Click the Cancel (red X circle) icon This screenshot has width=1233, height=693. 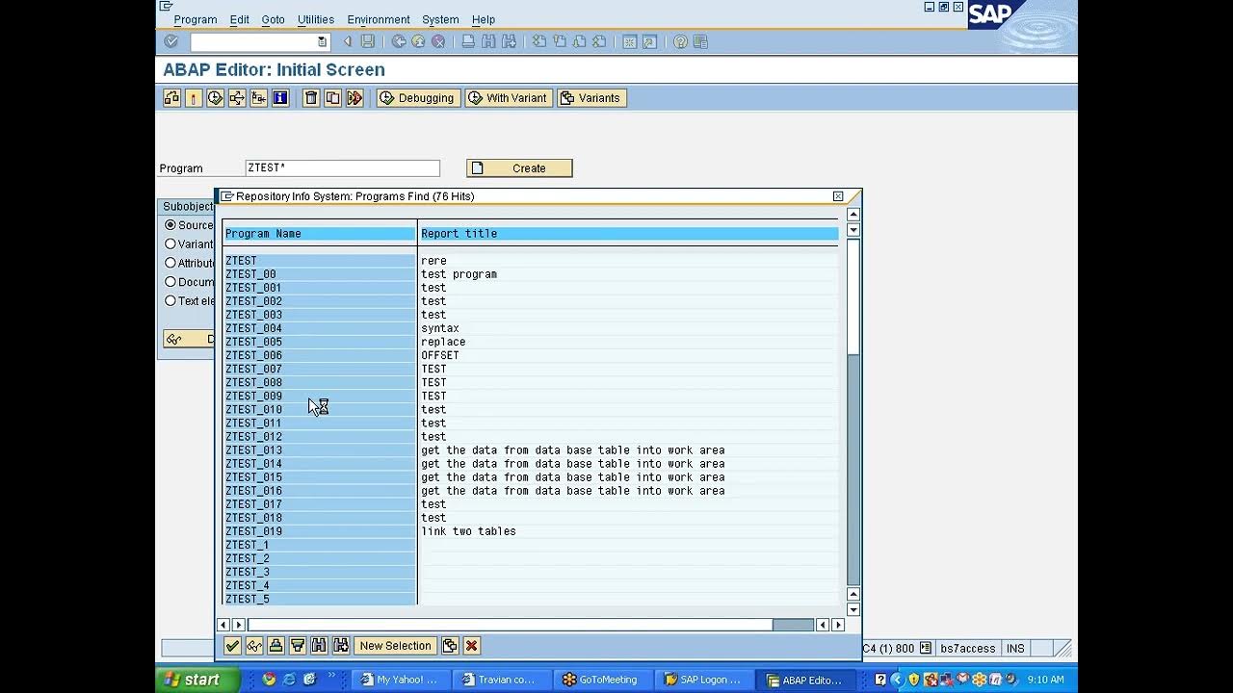coord(438,41)
